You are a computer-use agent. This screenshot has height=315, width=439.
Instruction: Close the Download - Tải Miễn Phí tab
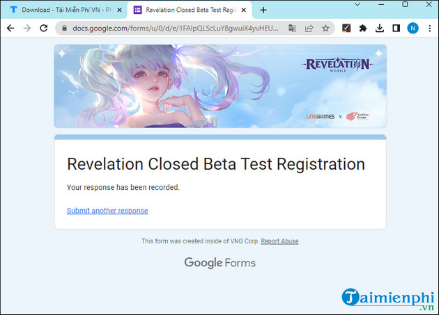[x=119, y=10]
